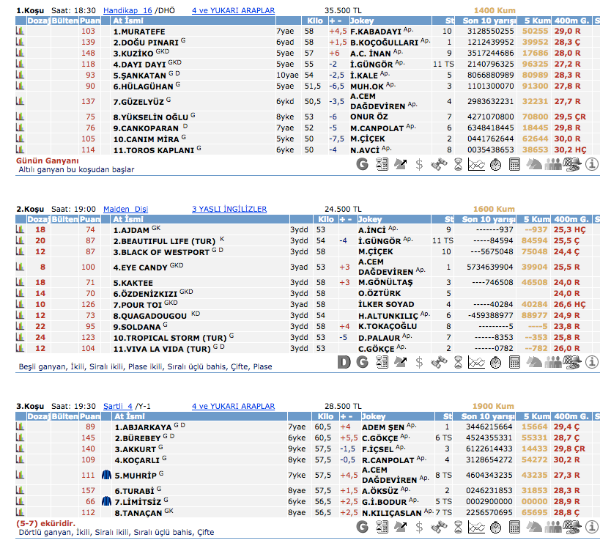
Task: Click the D icon under race 2
Action: tap(344, 362)
